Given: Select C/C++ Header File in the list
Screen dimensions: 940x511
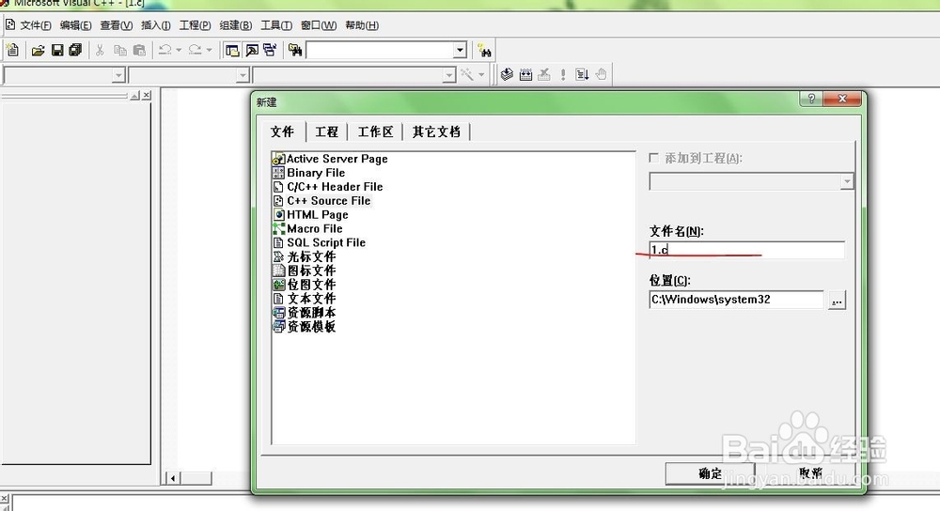Looking at the screenshot, I should tap(328, 186).
